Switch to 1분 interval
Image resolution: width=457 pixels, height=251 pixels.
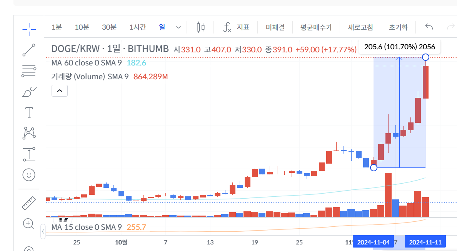click(x=57, y=27)
